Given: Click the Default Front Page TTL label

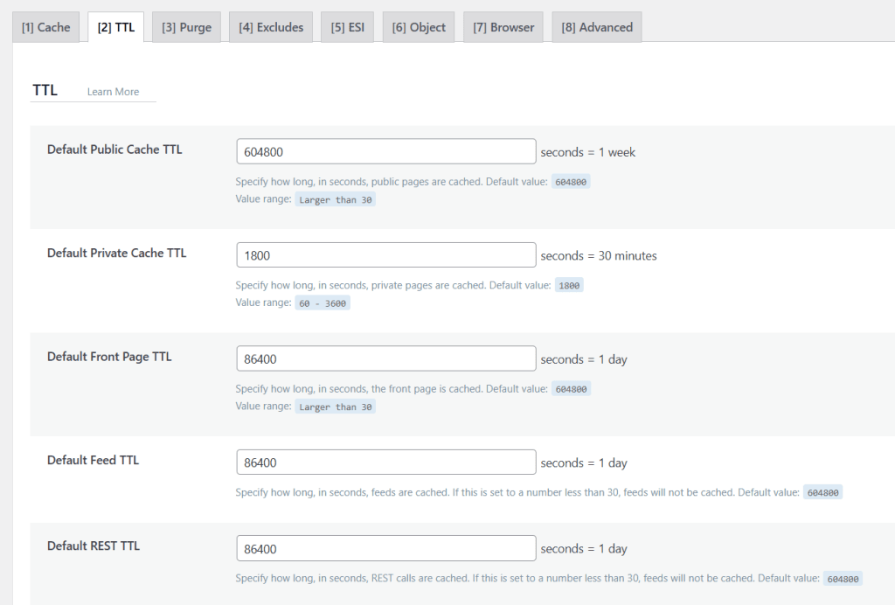Looking at the screenshot, I should pyautogui.click(x=108, y=357).
